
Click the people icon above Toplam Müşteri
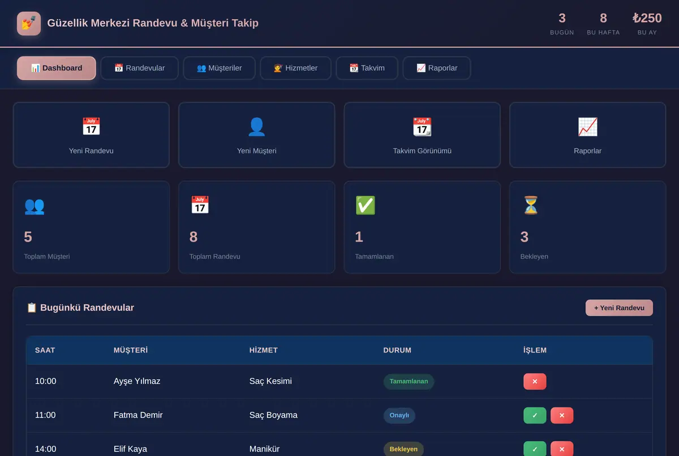(34, 205)
